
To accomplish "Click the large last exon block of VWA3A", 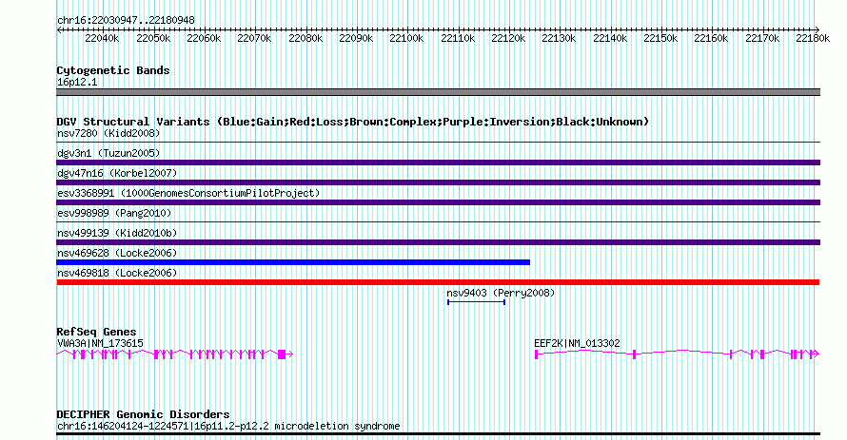I will 282,354.
